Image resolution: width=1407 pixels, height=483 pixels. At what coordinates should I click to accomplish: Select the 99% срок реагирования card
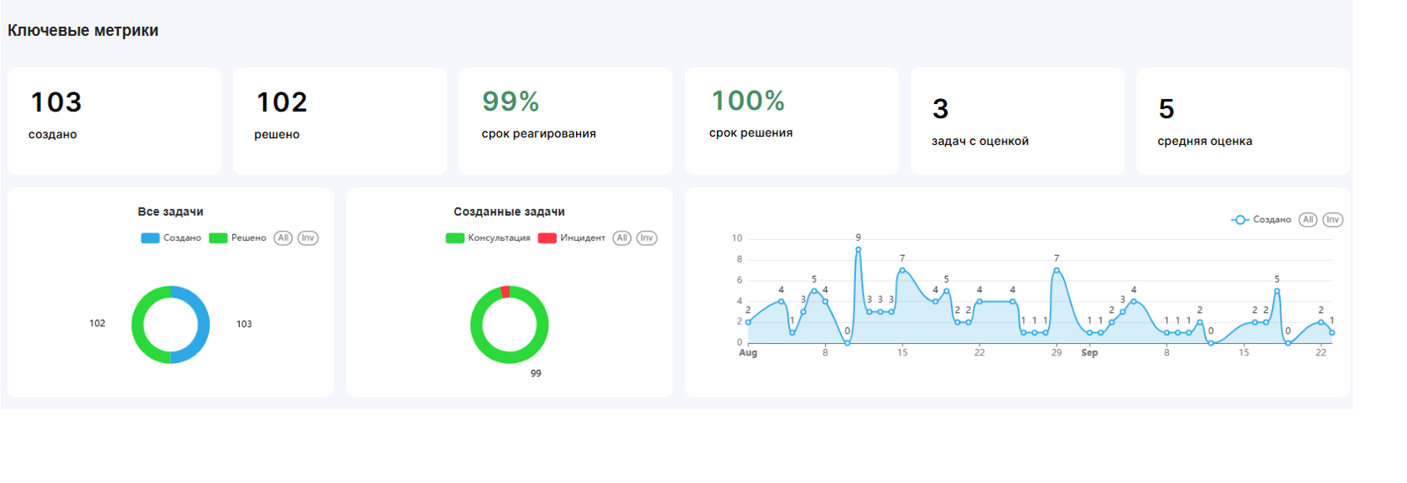565,121
